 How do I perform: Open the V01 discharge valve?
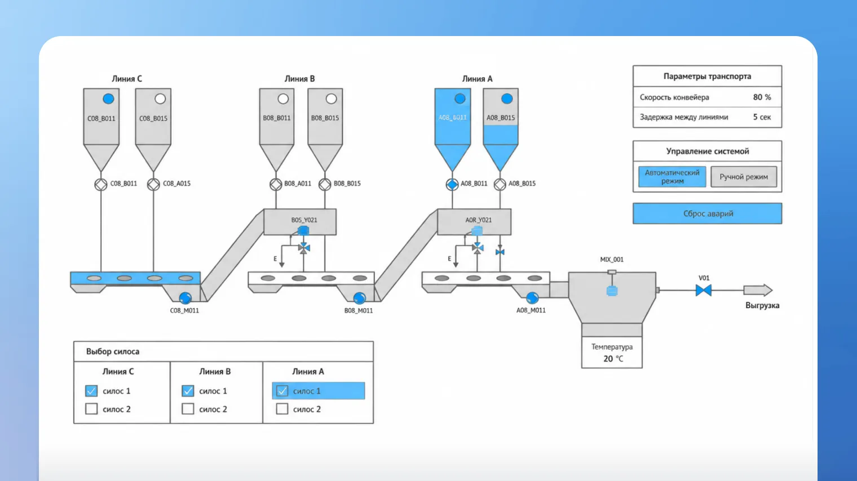coord(703,291)
